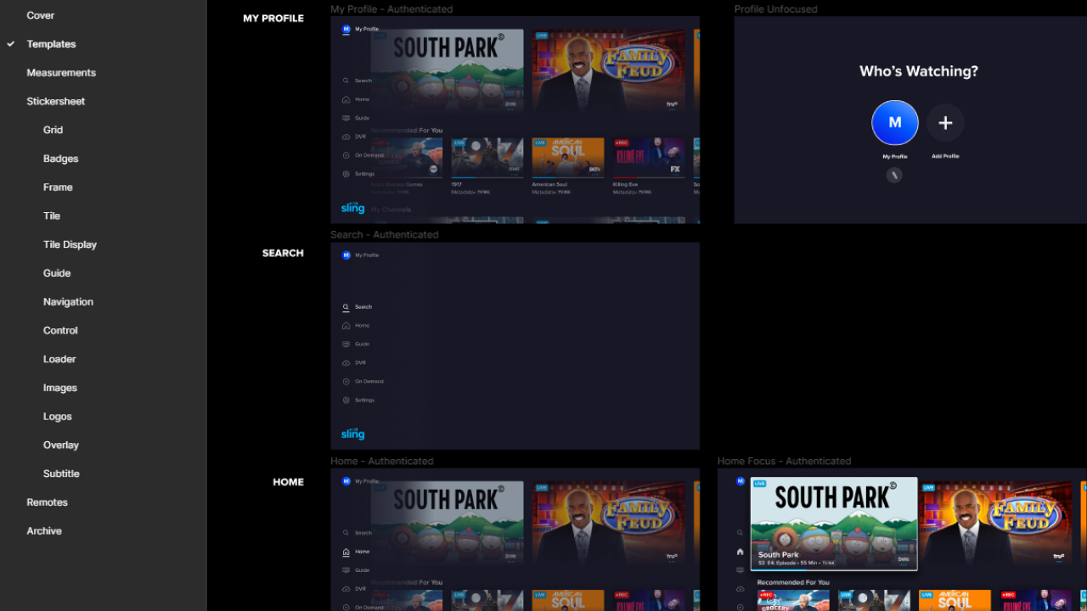Select the 'Search - Authenticated' frame label
This screenshot has height=611, width=1087.
point(385,235)
